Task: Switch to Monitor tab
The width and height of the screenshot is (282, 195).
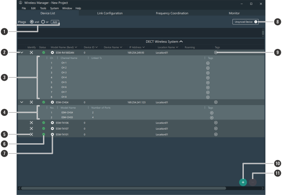Action: 234,13
